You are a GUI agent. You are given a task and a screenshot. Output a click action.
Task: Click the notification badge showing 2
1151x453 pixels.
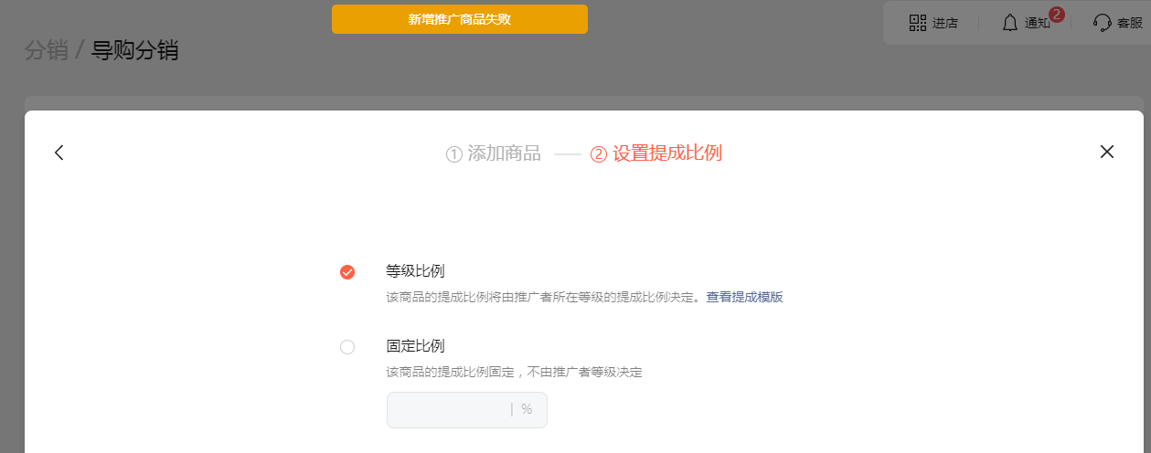(x=1057, y=15)
